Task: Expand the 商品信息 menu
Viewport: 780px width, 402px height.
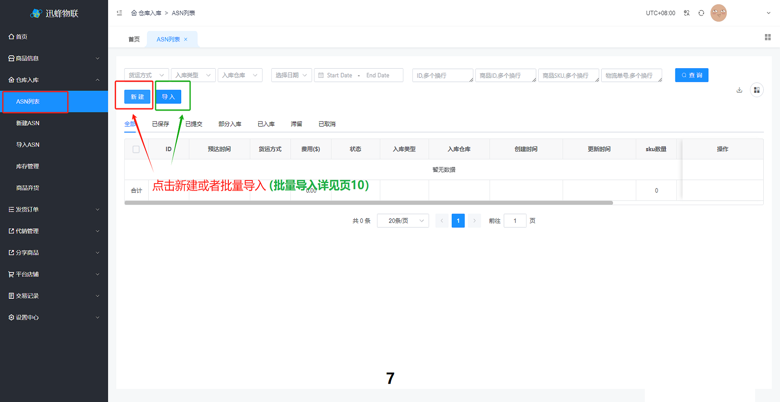Action: click(54, 58)
